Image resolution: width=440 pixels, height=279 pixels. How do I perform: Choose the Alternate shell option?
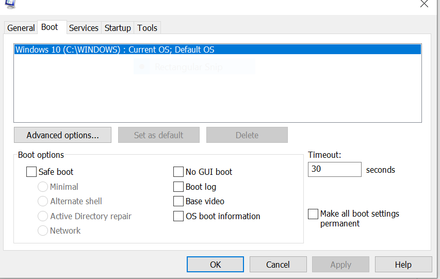(43, 201)
